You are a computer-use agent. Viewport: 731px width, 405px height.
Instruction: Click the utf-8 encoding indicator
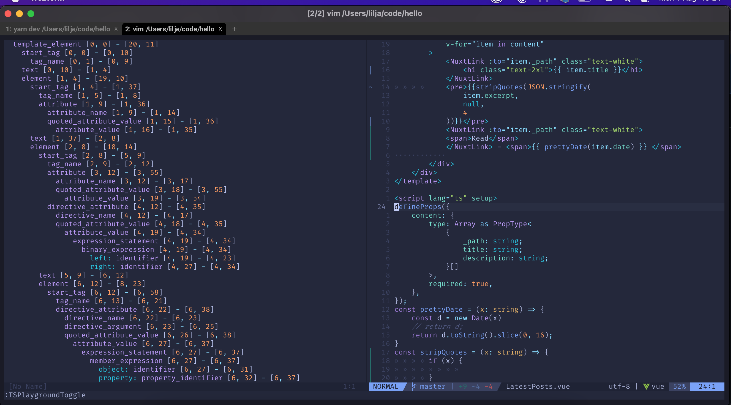619,386
